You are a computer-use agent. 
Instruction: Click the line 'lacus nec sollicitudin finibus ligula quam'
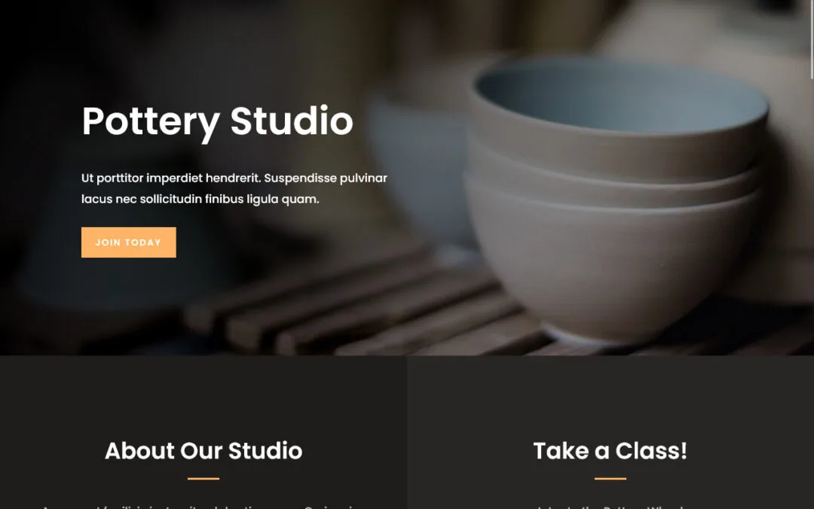click(x=200, y=199)
